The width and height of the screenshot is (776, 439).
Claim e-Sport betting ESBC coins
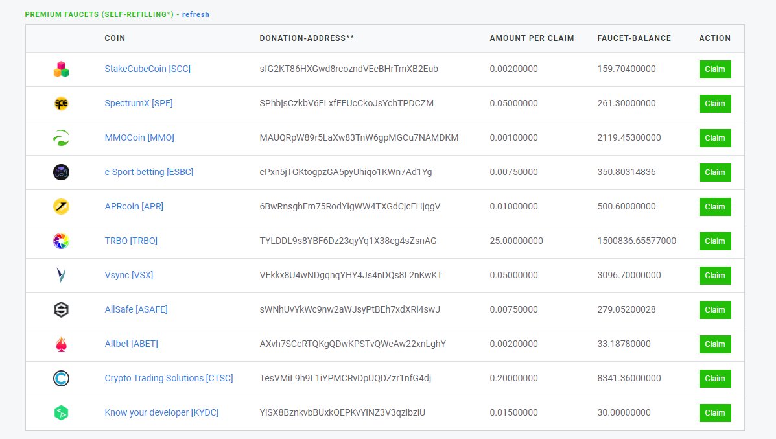coord(714,172)
